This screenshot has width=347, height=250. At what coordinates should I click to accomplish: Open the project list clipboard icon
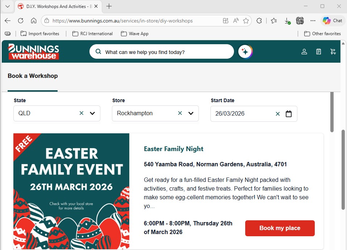(x=318, y=51)
